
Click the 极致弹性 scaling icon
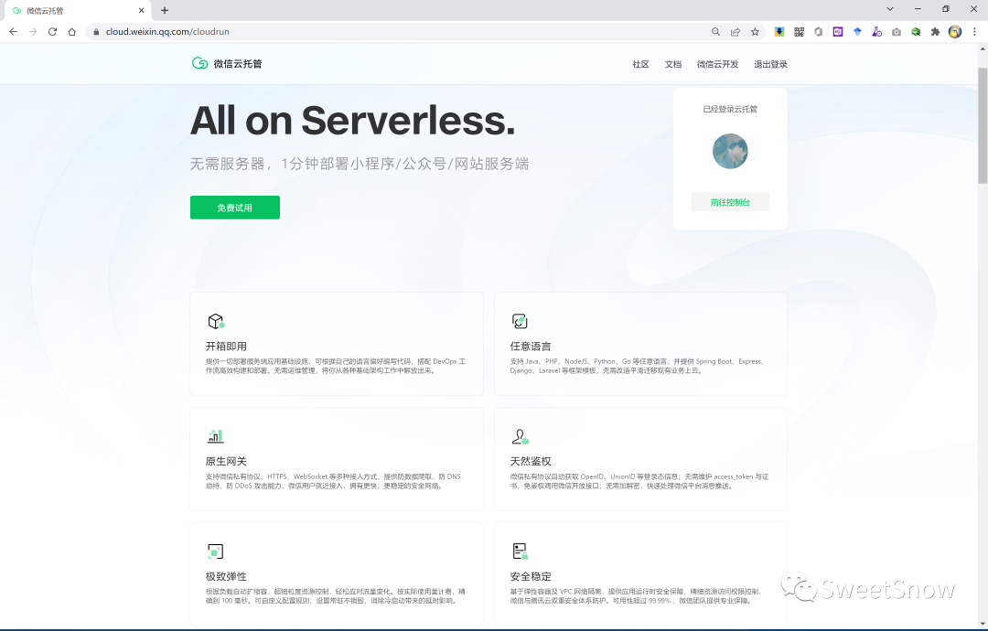216,551
